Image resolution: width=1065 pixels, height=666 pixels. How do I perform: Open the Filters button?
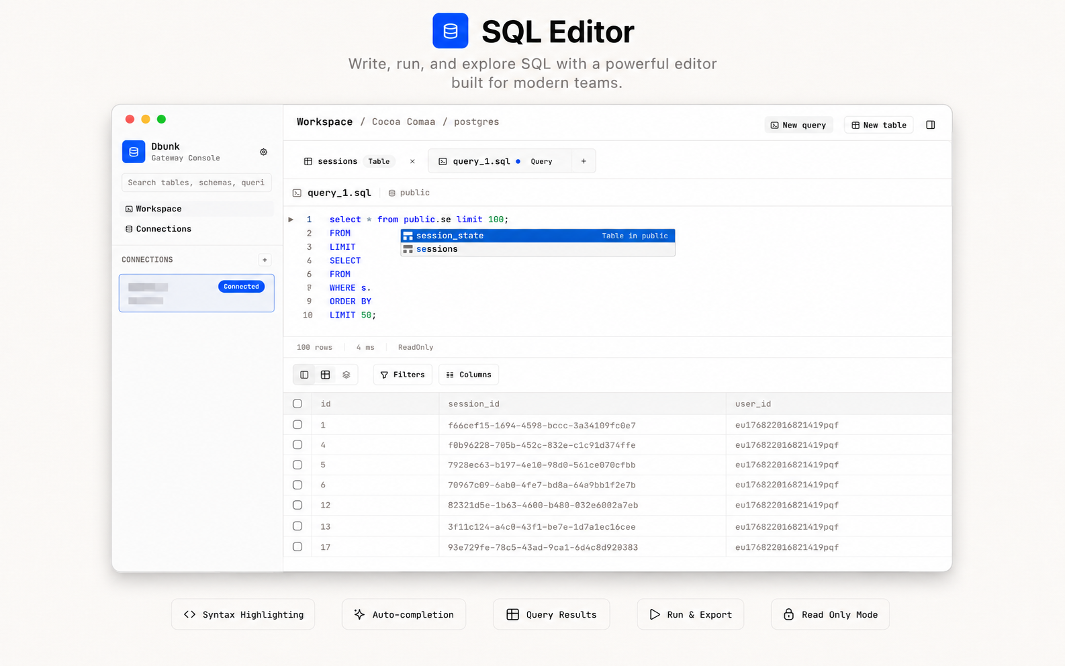tap(403, 375)
